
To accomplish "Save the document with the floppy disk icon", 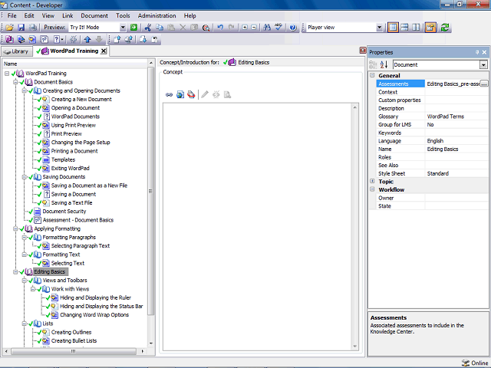I will (21, 28).
